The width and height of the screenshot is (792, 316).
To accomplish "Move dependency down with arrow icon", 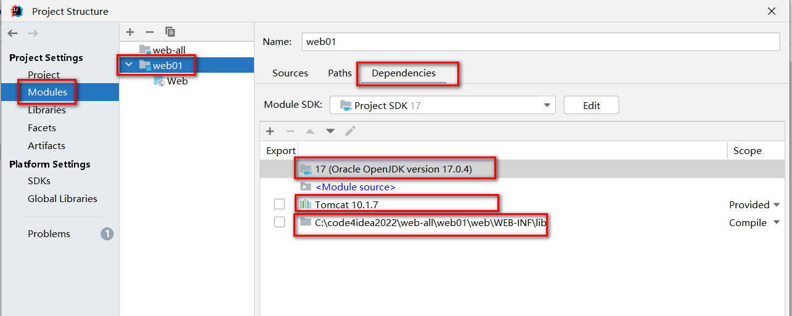I will click(330, 131).
